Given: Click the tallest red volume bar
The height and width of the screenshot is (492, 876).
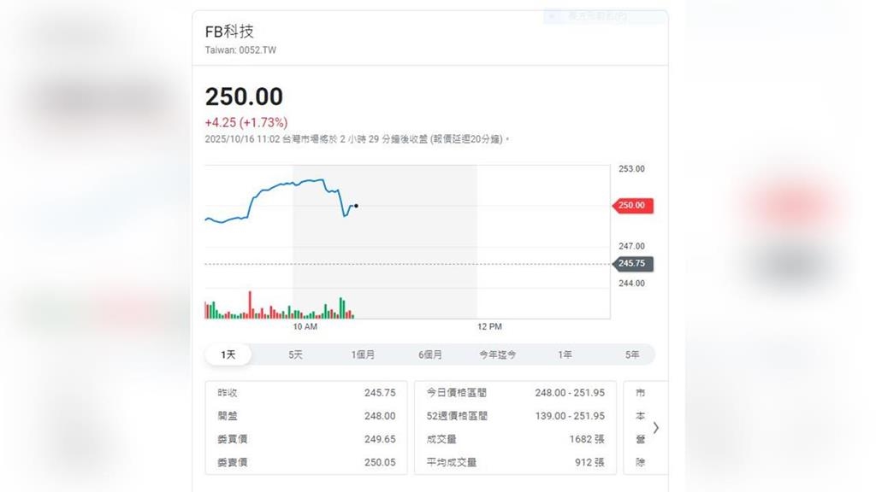Looking at the screenshot, I should click(251, 304).
